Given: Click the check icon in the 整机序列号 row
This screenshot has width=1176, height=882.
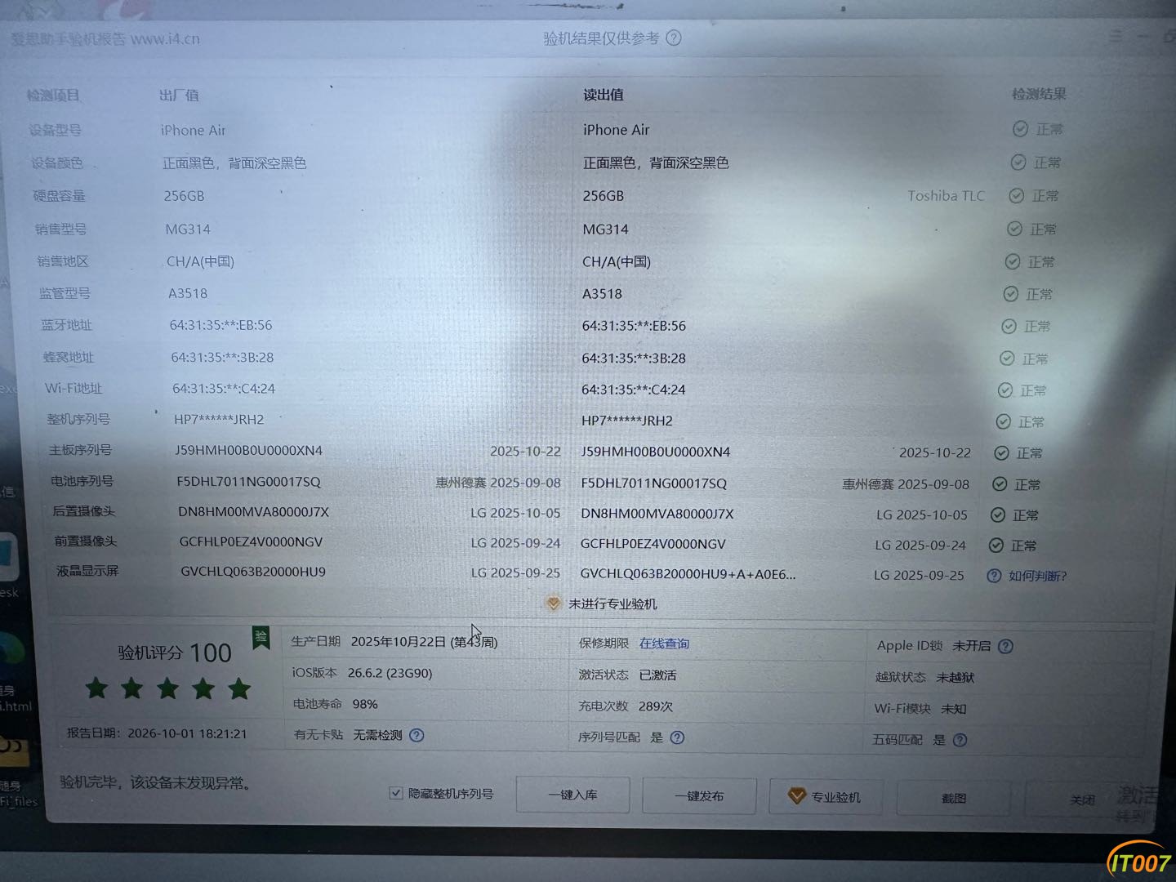Looking at the screenshot, I should 1004,421.
